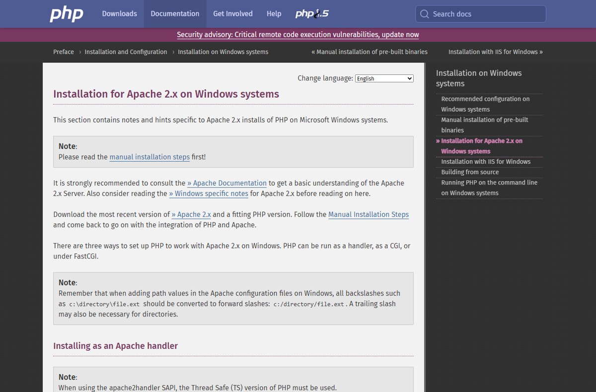Open the Manual Installation Steps link
Viewport: 596px width, 392px height.
coord(369,214)
